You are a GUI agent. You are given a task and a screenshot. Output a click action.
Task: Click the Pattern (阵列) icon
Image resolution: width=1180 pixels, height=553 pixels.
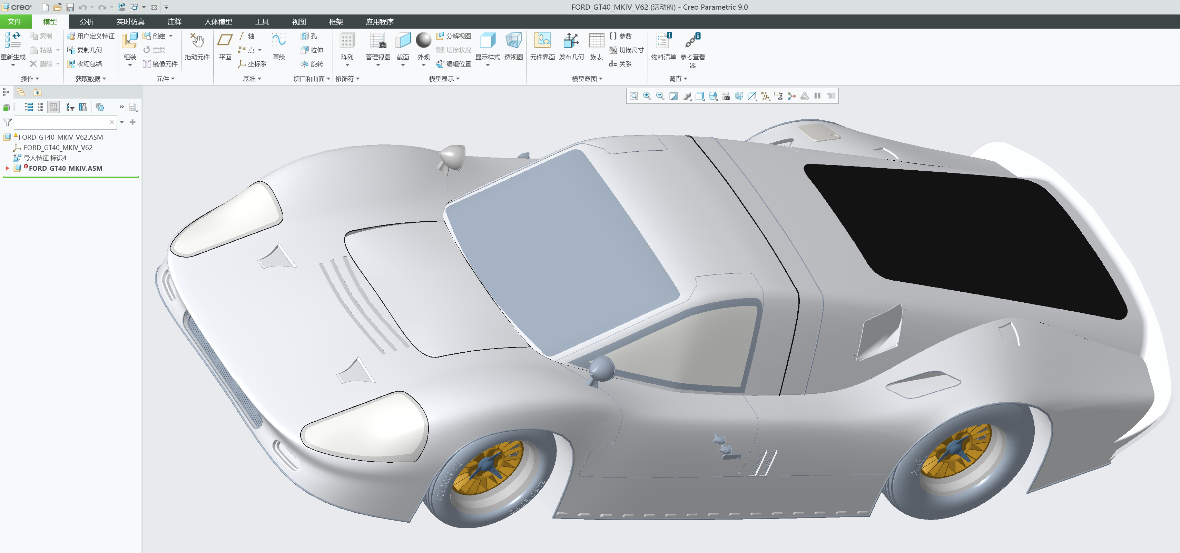[x=347, y=40]
